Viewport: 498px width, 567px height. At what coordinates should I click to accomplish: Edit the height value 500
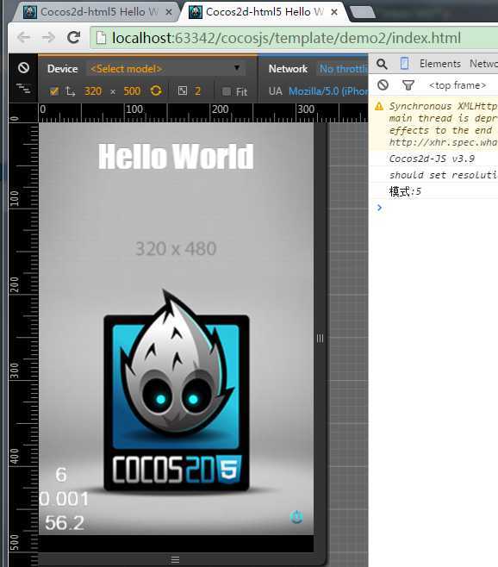click(132, 91)
